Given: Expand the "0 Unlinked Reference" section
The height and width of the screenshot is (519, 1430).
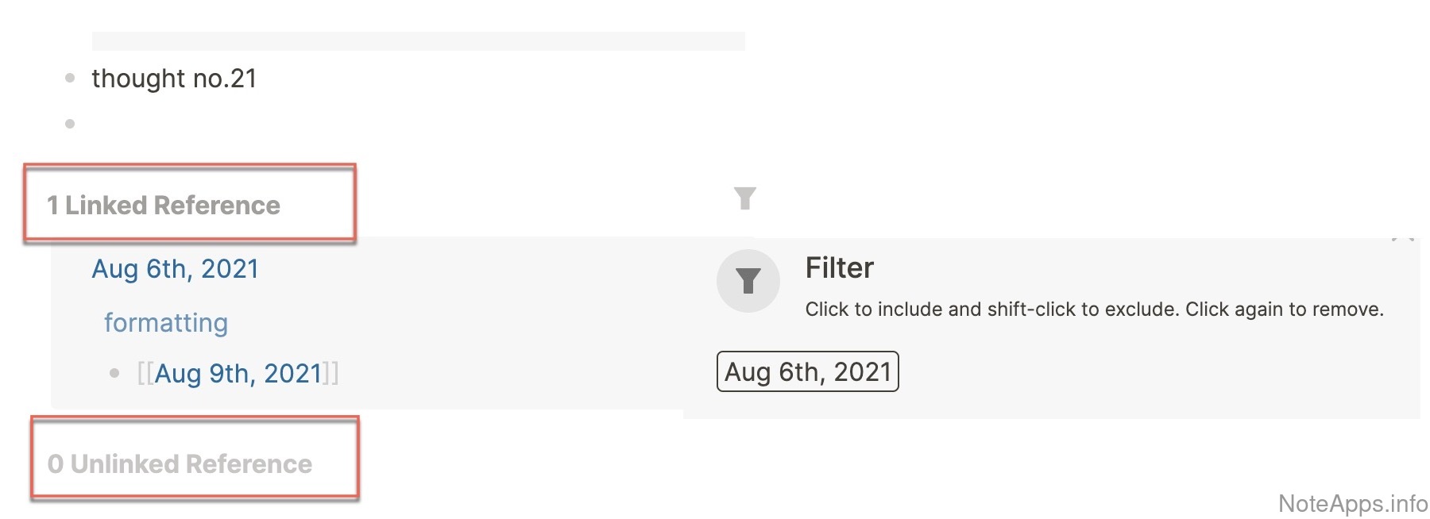Looking at the screenshot, I should click(180, 463).
